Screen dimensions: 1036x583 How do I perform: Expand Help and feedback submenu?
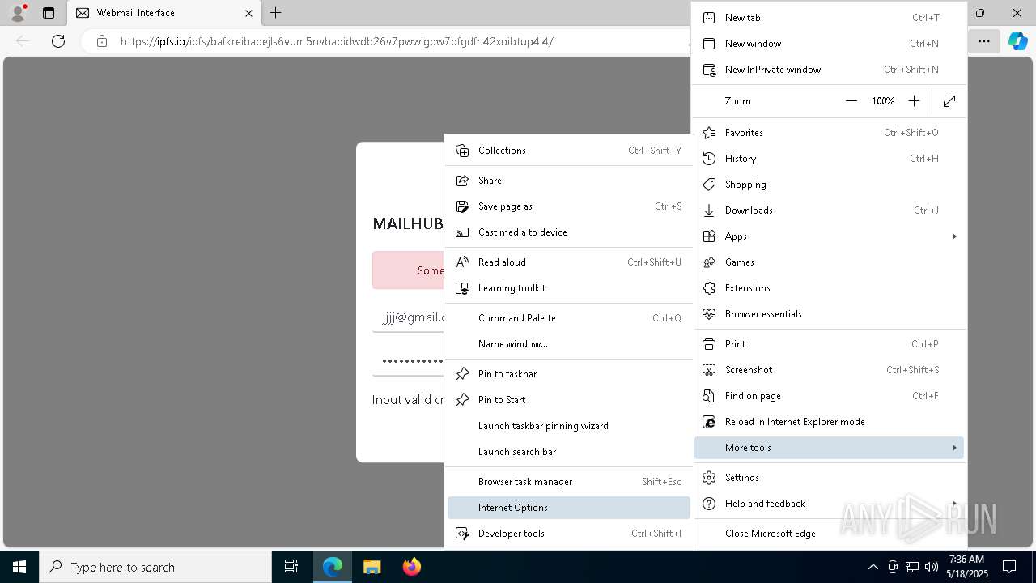830,504
